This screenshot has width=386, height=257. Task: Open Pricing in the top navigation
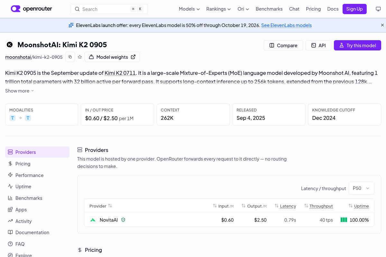[313, 9]
